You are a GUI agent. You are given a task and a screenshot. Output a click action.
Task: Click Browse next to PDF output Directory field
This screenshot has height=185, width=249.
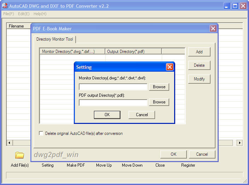pyautogui.click(x=159, y=102)
